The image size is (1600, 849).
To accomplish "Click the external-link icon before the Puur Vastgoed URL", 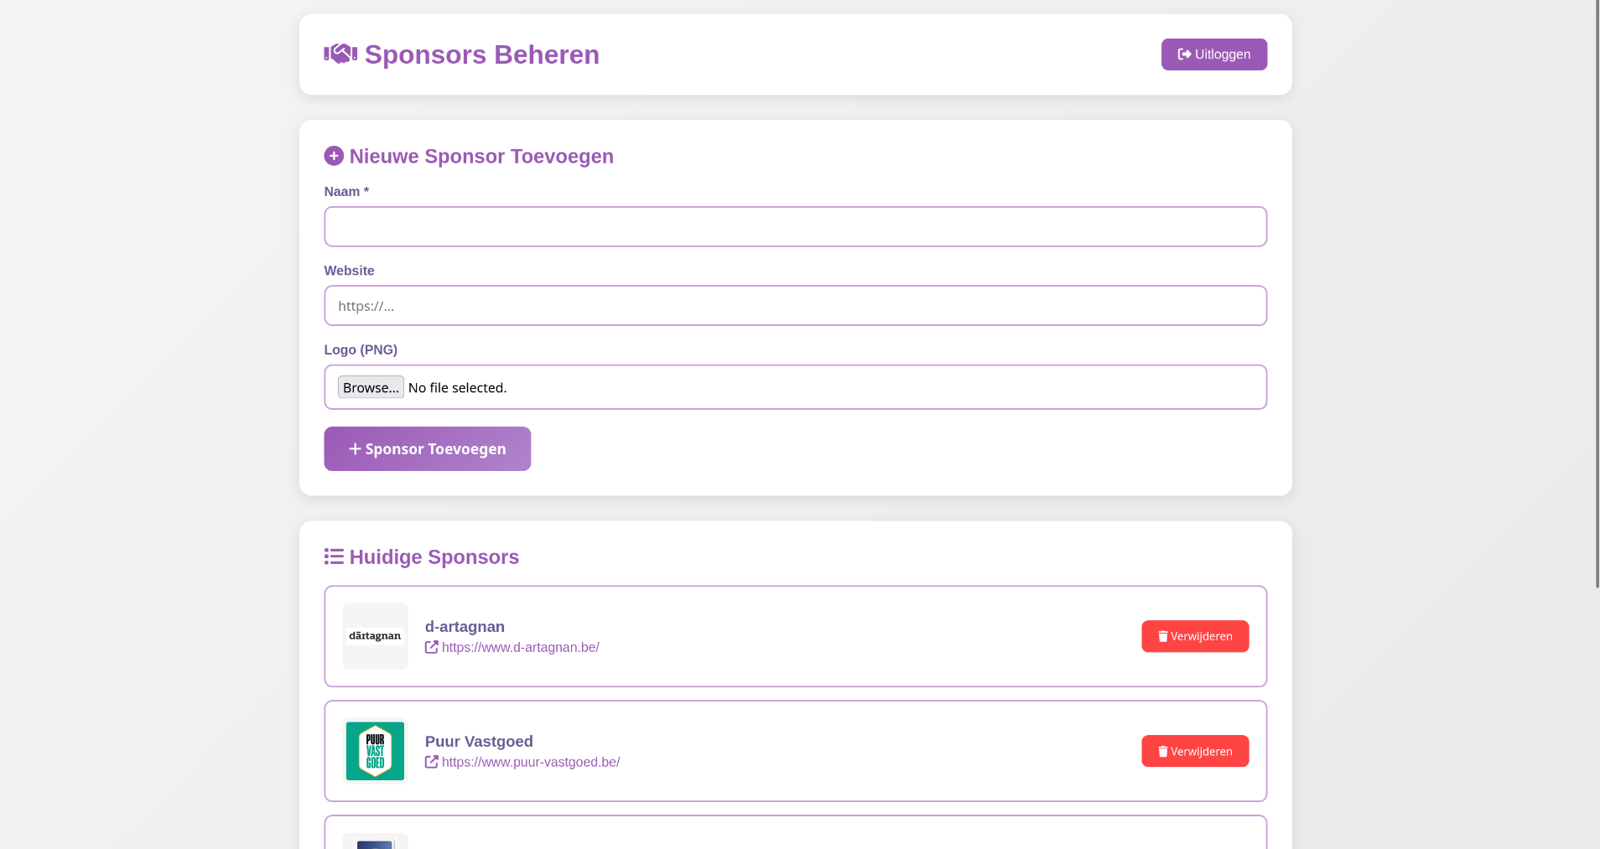I will click(431, 762).
